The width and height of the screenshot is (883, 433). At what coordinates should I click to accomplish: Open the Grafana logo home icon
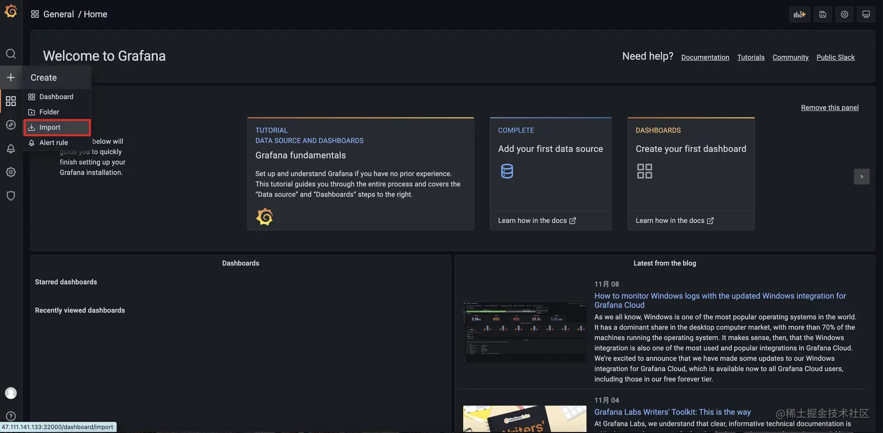point(11,11)
